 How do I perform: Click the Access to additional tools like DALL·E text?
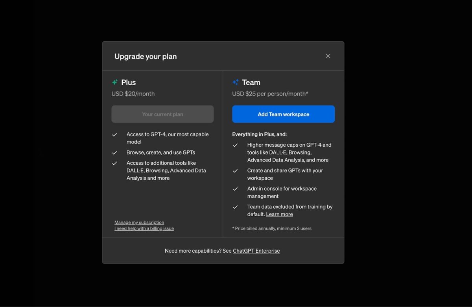click(x=166, y=171)
